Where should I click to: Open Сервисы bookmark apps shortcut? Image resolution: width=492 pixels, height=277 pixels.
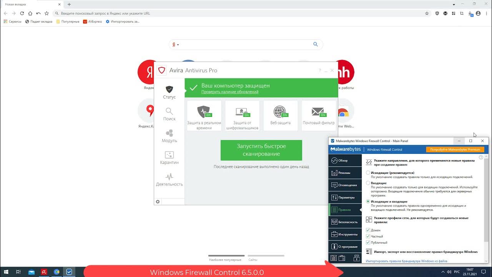(x=12, y=22)
